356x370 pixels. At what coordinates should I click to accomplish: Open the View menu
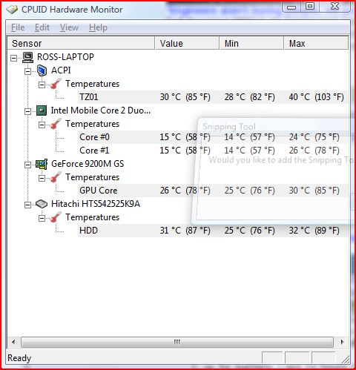point(69,27)
